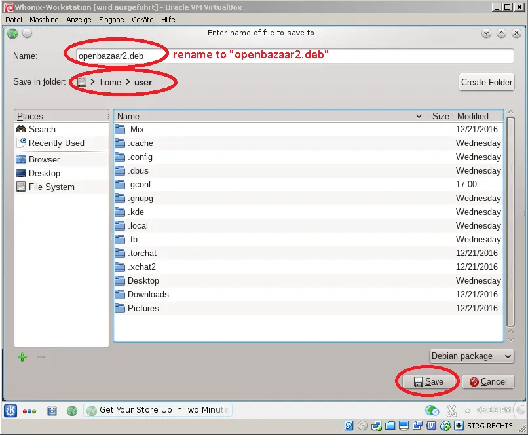Open the Geräte menu
528x435 pixels.
143,20
